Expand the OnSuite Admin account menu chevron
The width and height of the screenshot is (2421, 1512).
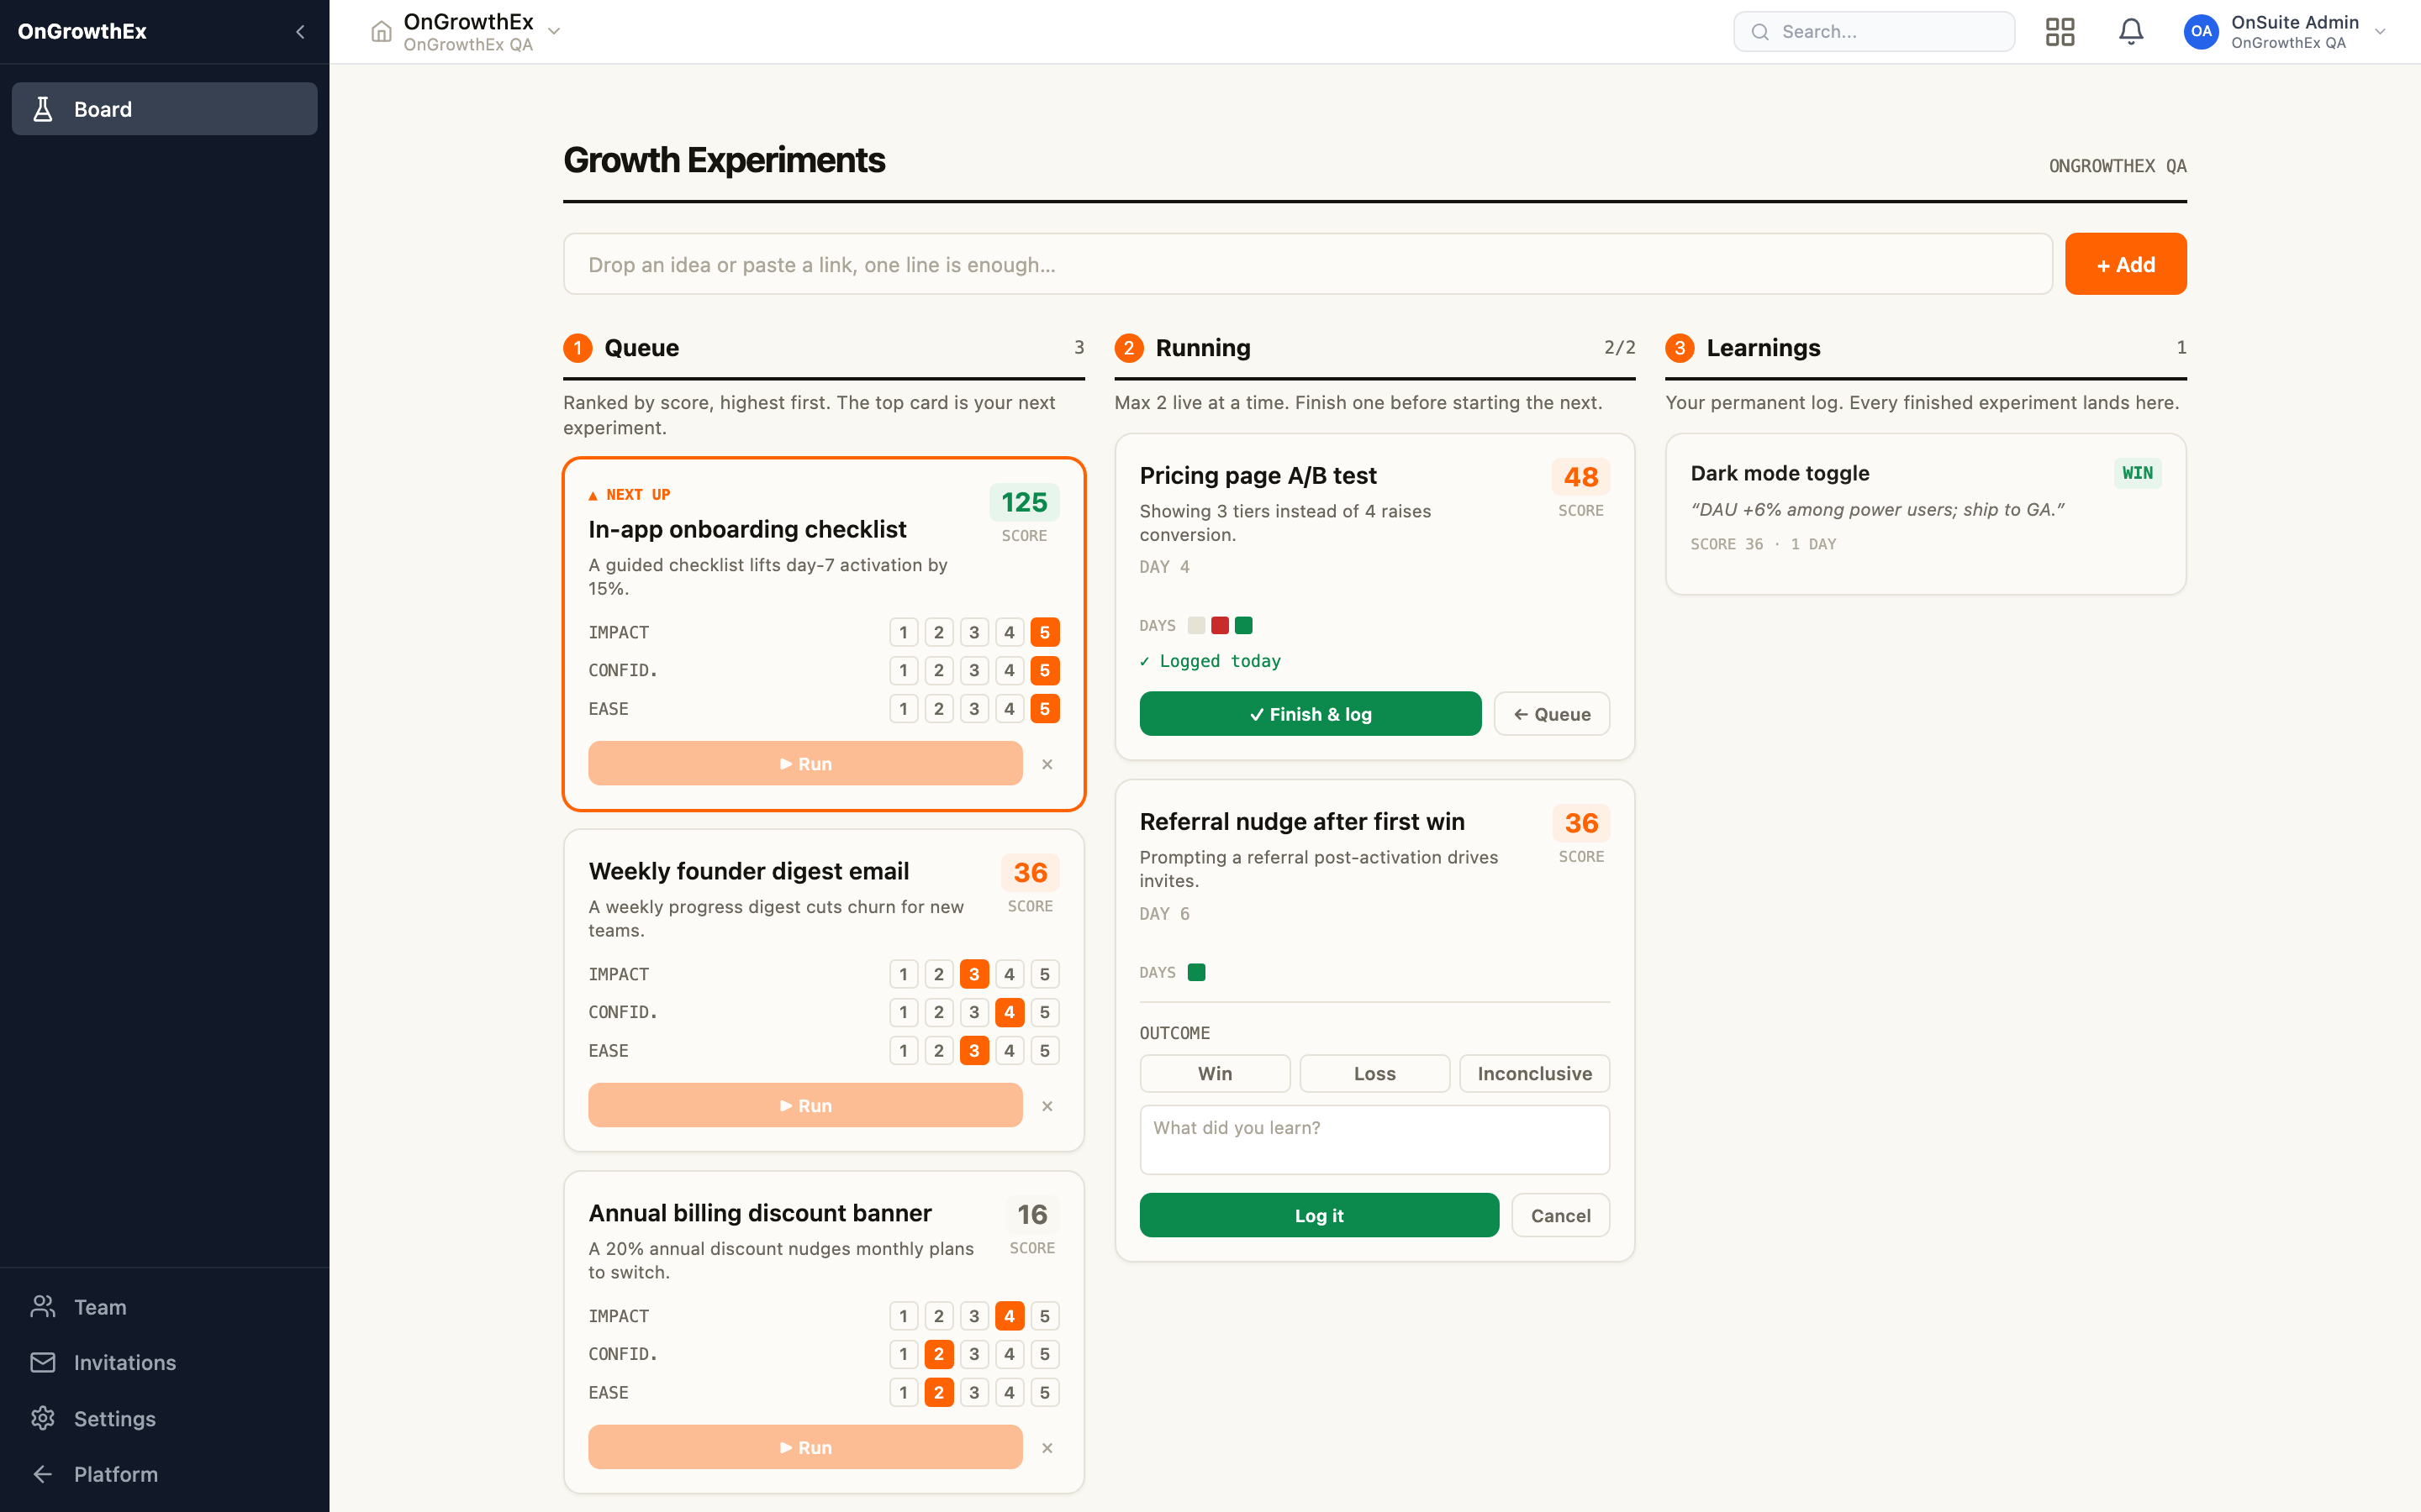tap(2381, 32)
